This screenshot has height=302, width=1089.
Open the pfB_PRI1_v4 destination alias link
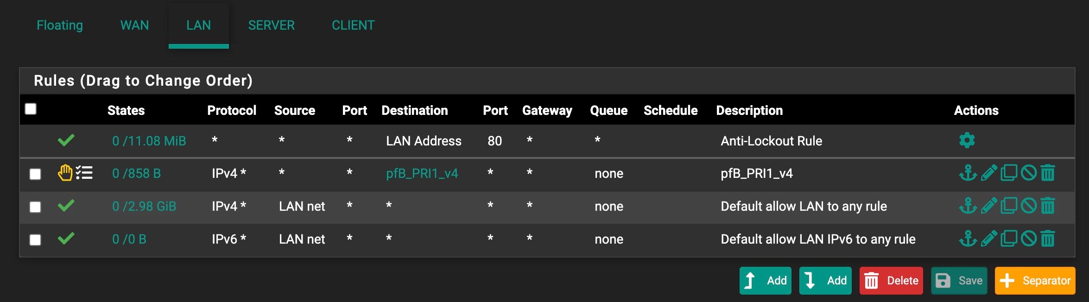(x=422, y=173)
